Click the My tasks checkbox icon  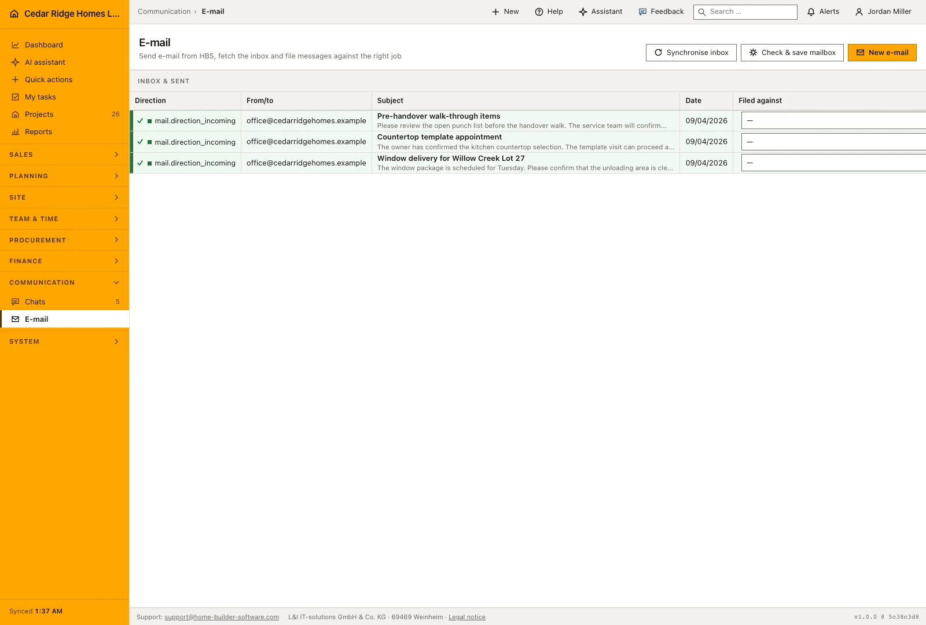[x=16, y=97]
